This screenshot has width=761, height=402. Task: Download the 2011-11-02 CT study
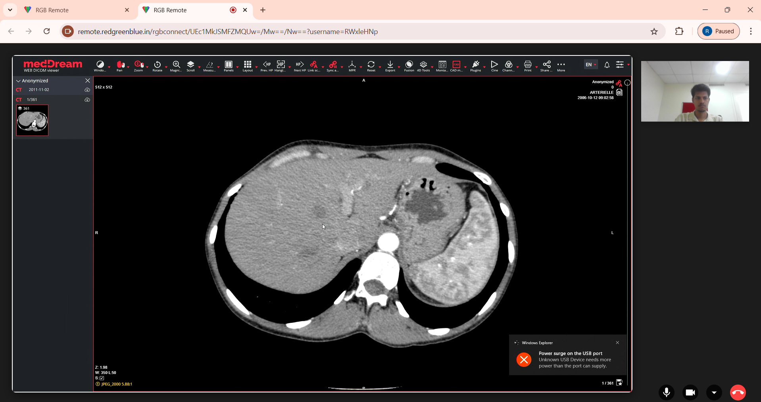pos(87,90)
